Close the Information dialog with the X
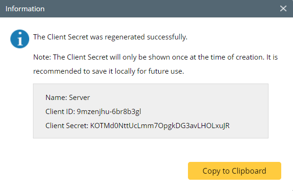Screen dimensions: 293x191 click(x=283, y=8)
